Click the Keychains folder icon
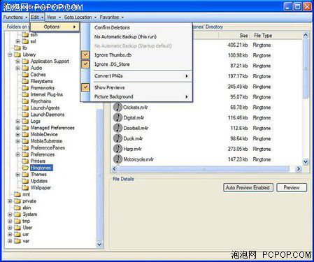The width and height of the screenshot is (314, 262). tap(25, 101)
